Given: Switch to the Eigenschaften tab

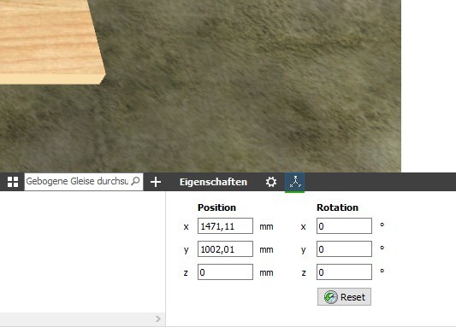Looking at the screenshot, I should tap(213, 182).
